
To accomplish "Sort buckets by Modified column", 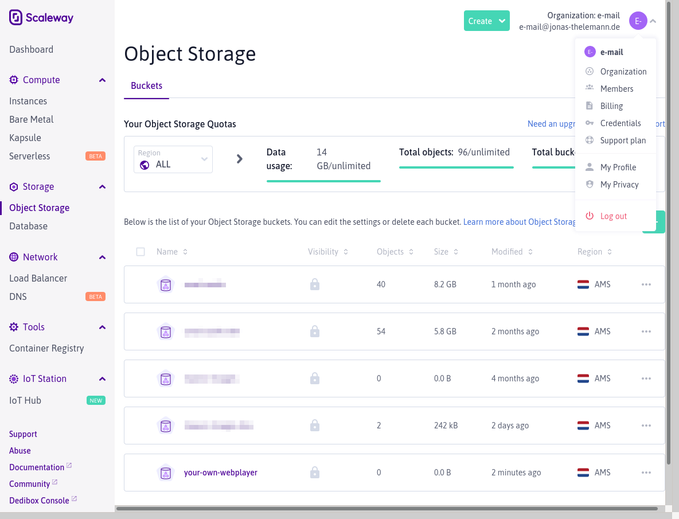I will pos(512,252).
